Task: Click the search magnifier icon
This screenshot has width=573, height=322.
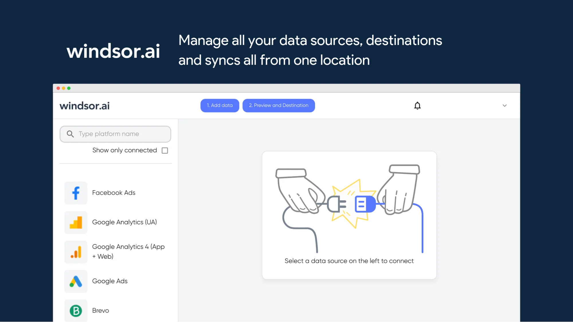Action: click(x=70, y=134)
